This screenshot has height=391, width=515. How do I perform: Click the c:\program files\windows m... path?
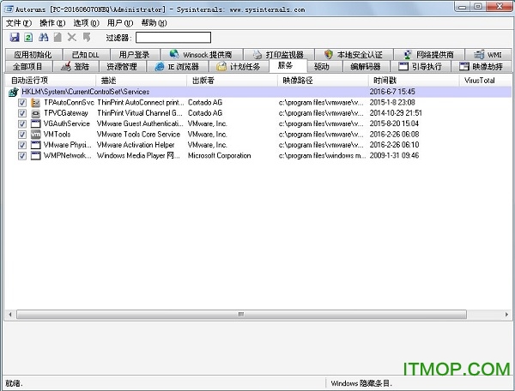tap(322, 155)
